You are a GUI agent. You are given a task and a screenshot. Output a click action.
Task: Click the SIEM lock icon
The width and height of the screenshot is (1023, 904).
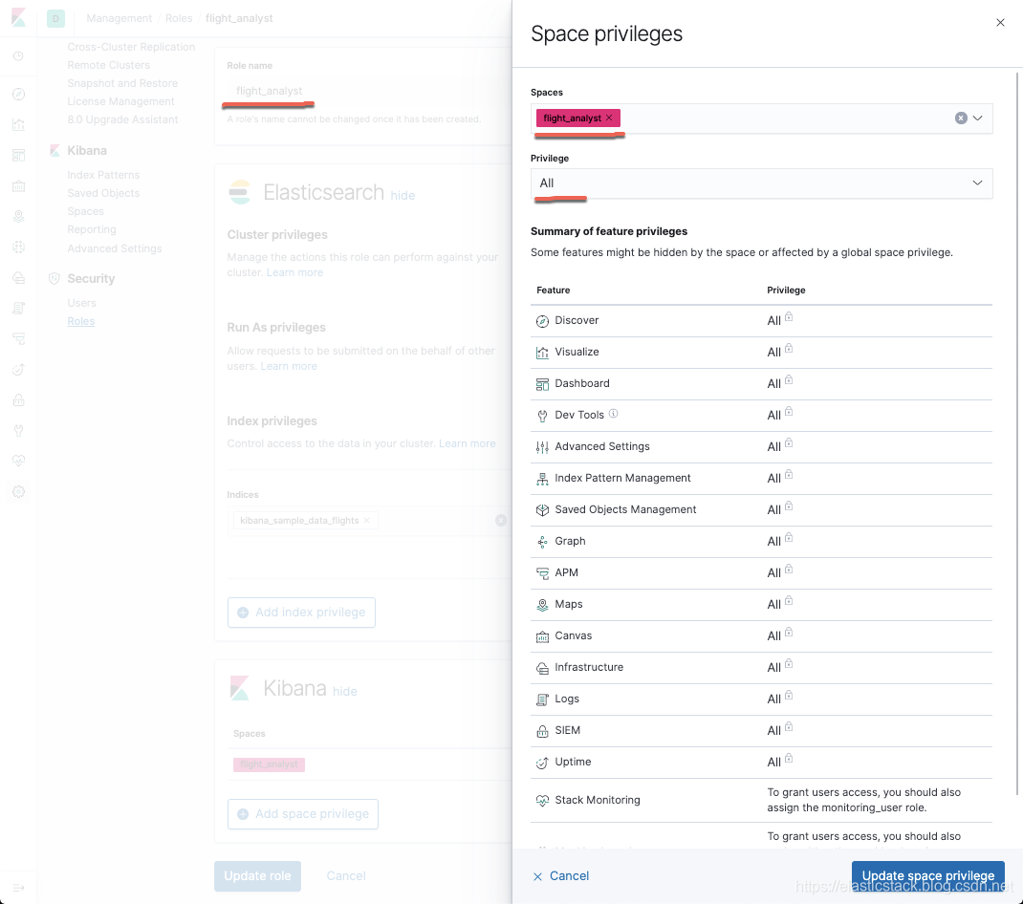(x=542, y=731)
